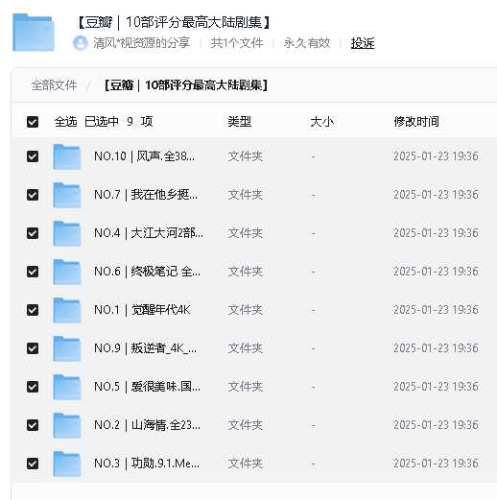This screenshot has height=500, width=497.
Task: Open the NO.10 | 风声.全38... folder name
Action: point(144,156)
